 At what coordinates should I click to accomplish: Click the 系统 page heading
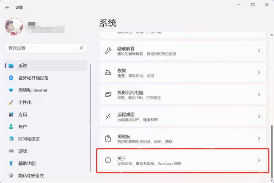(108, 23)
